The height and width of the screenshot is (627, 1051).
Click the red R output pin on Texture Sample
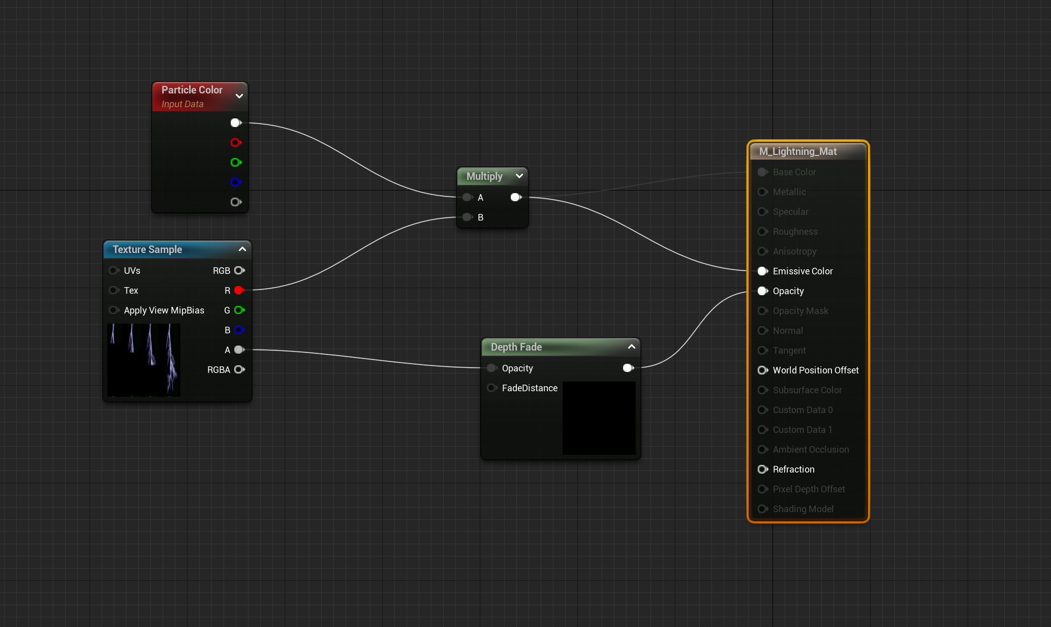239,290
